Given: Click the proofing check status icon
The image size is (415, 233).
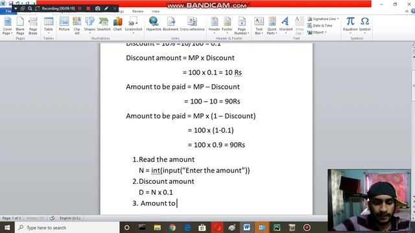Looking at the screenshot, I should 52,218.
